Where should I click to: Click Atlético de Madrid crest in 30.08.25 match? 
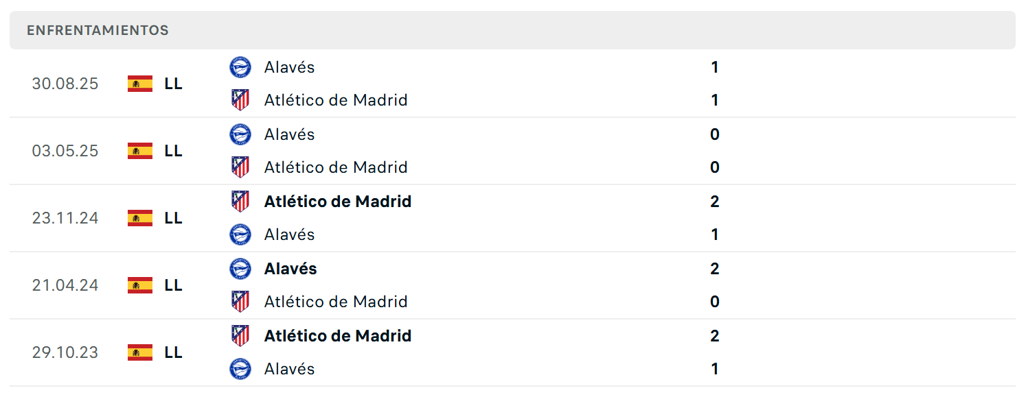(240, 100)
